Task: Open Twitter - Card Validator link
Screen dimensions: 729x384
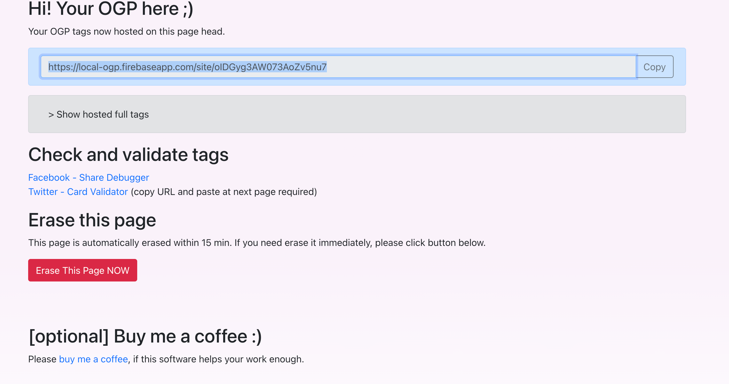Action: pyautogui.click(x=78, y=192)
